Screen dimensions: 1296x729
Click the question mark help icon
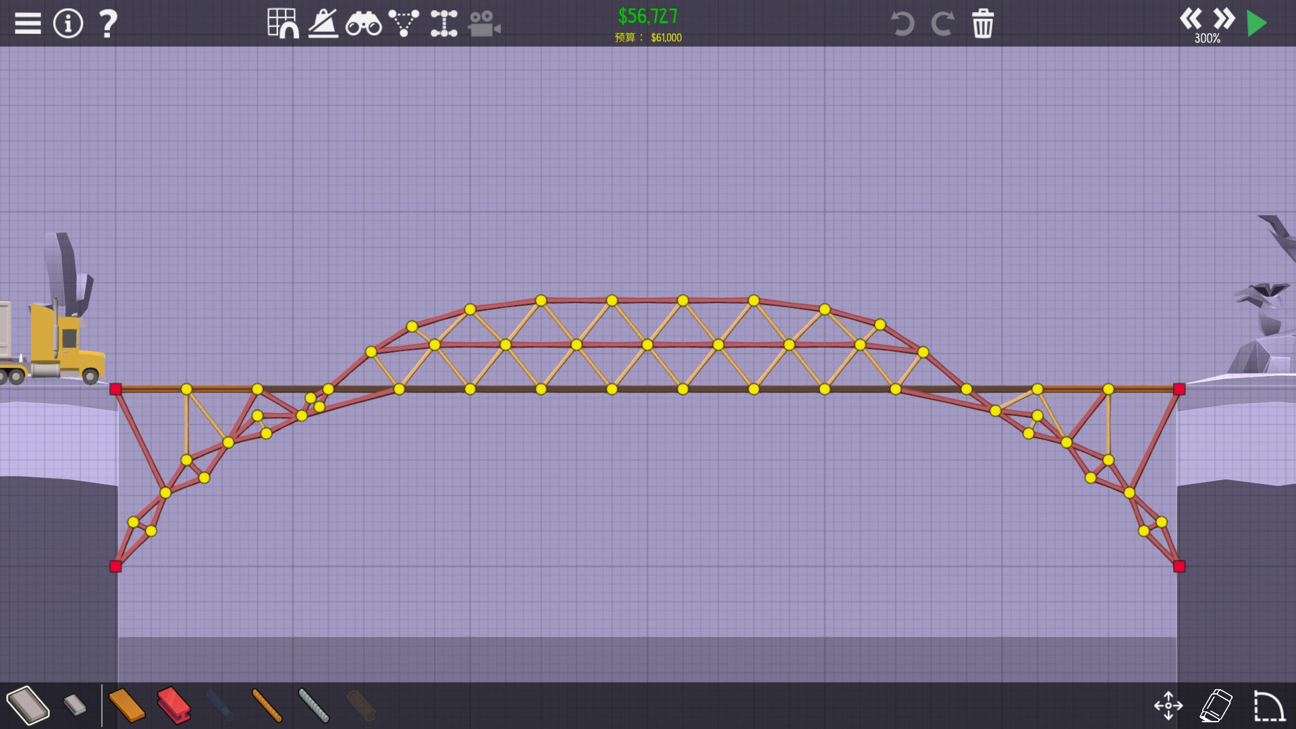coord(108,24)
